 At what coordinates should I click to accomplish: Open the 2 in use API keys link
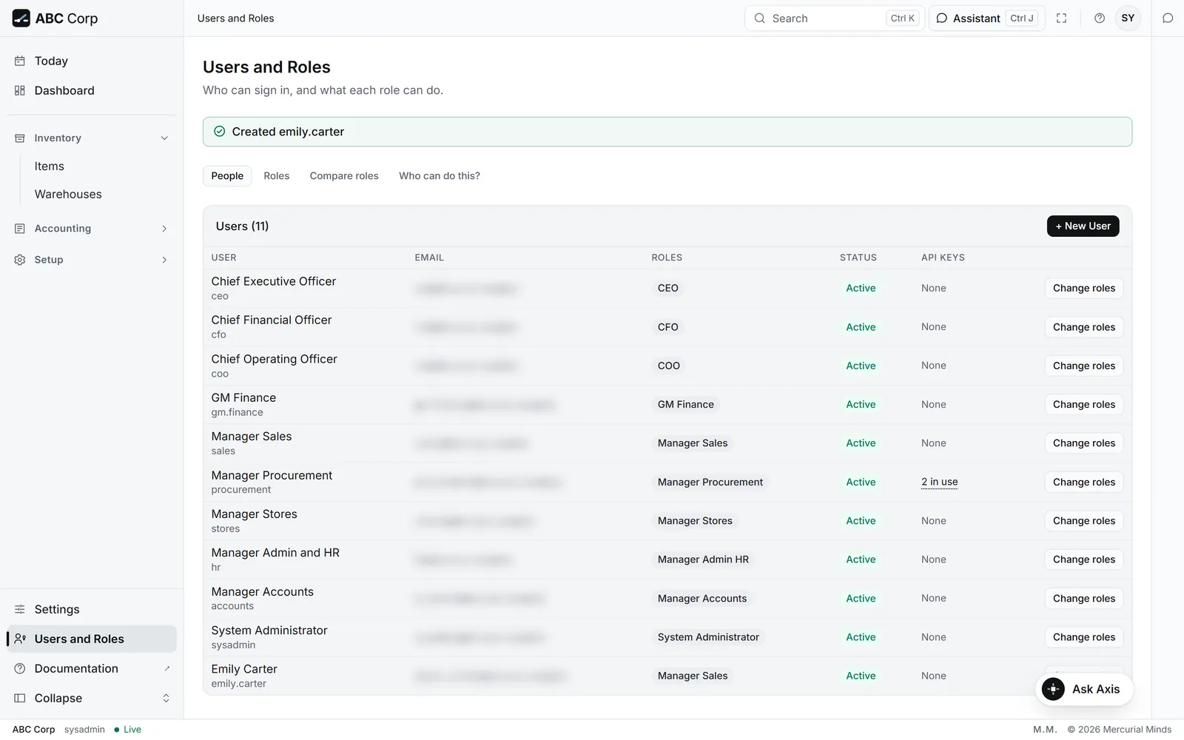click(x=940, y=482)
